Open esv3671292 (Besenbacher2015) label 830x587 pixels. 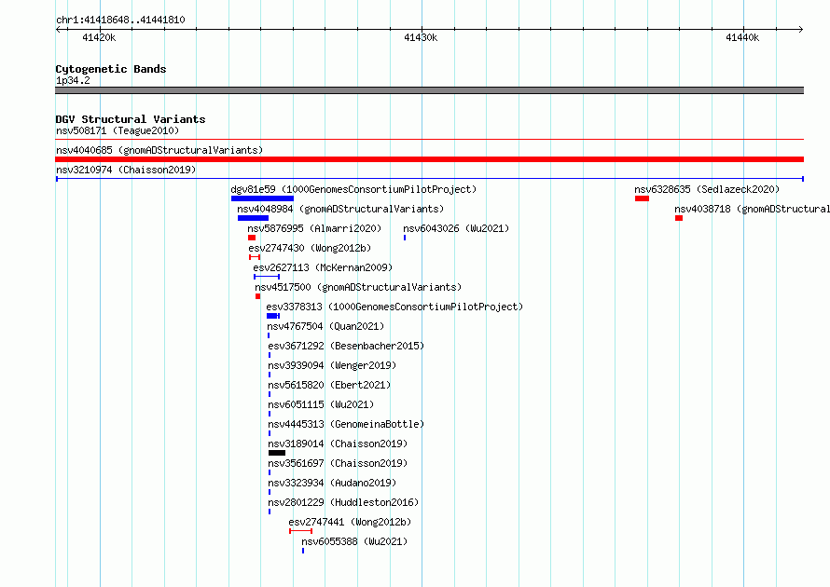tap(346, 346)
